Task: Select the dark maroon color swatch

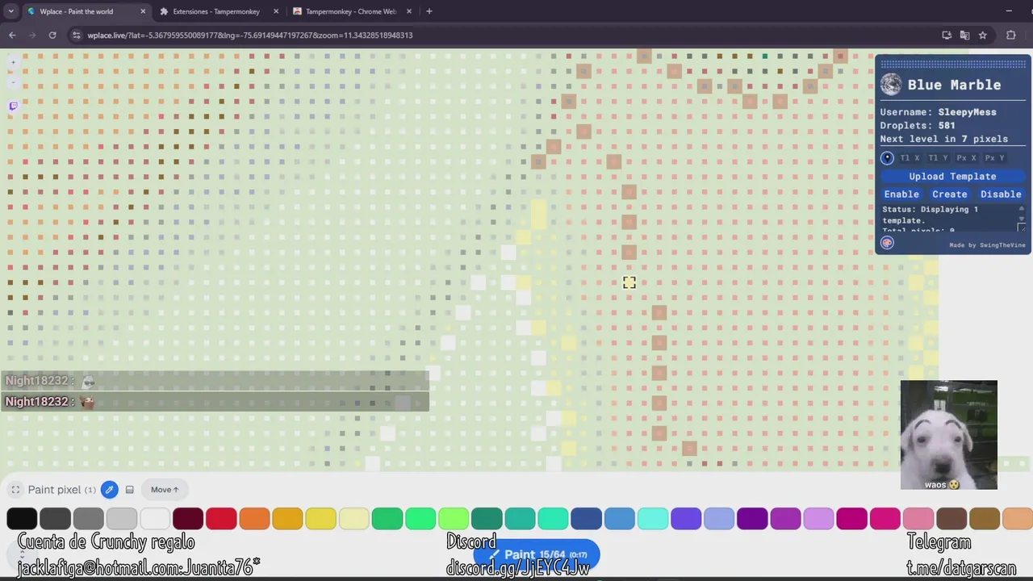Action: pyautogui.click(x=188, y=518)
